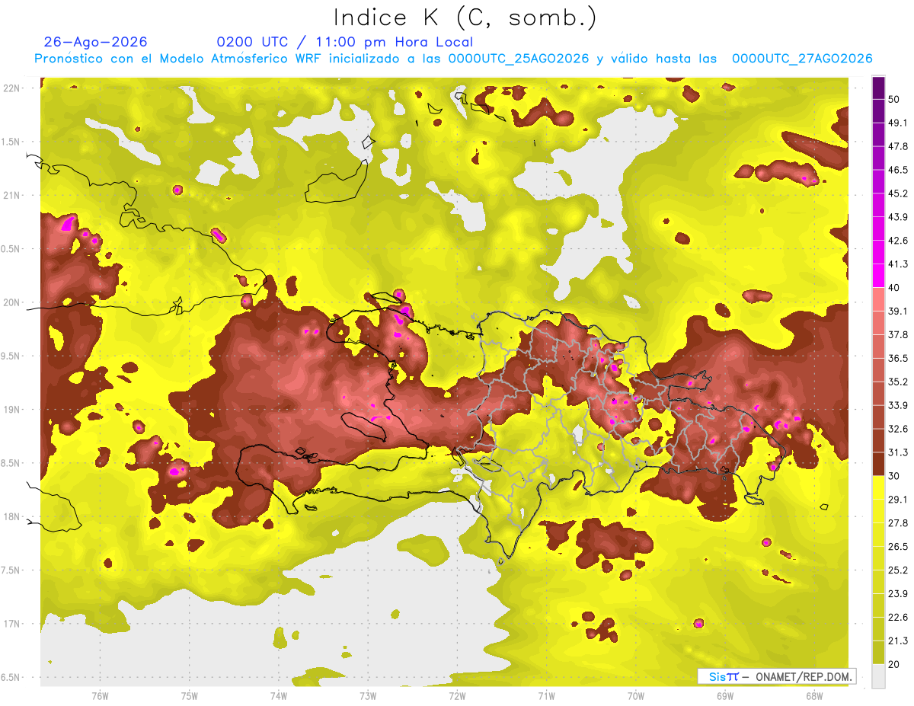Click the '68W' longitude axis label
Screen dimensions: 914x706
814,696
